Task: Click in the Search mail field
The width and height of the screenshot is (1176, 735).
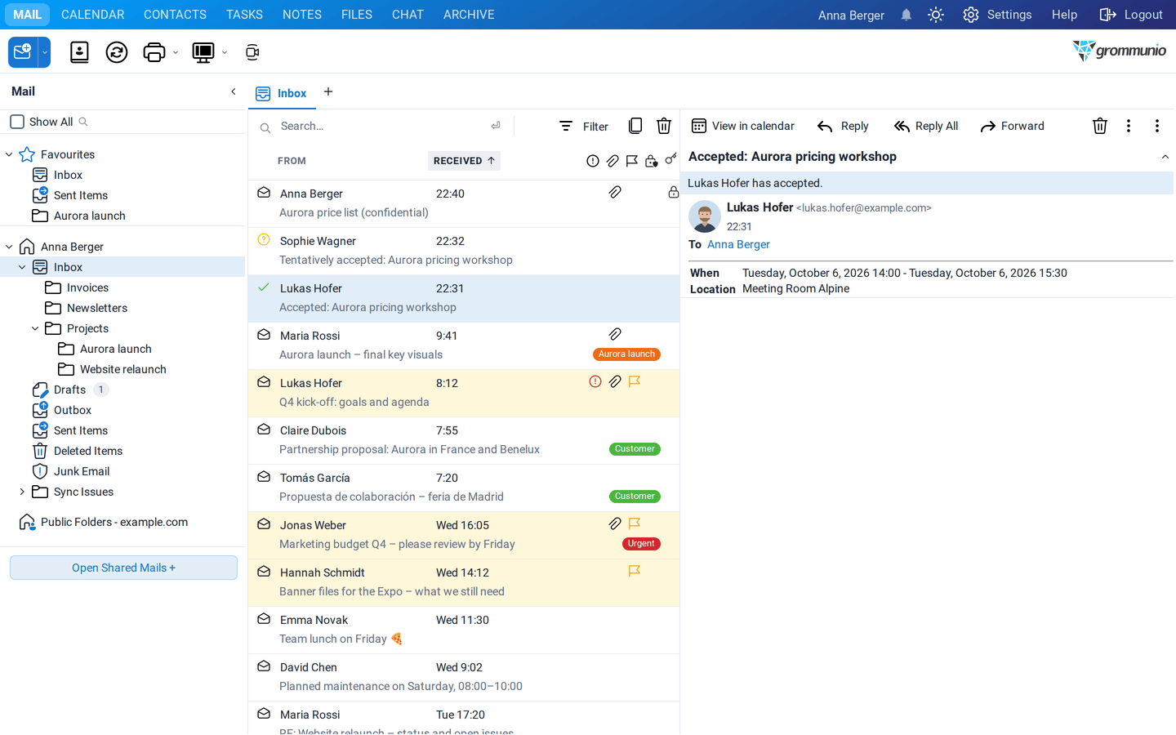Action: pyautogui.click(x=380, y=126)
